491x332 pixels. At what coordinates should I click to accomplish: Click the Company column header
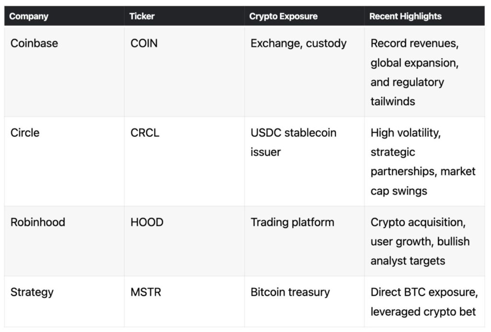click(29, 16)
